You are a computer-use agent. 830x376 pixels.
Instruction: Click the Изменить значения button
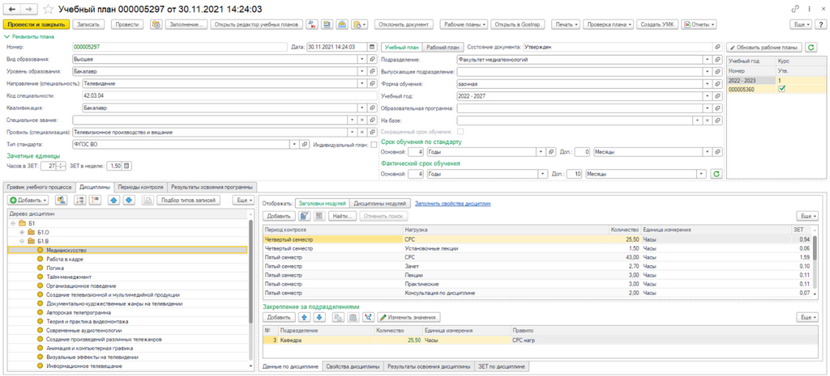point(409,318)
